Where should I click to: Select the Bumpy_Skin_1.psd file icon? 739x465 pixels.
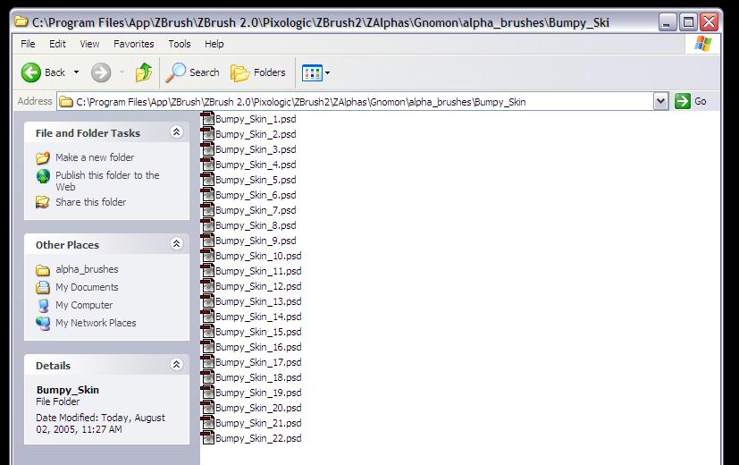coord(207,119)
